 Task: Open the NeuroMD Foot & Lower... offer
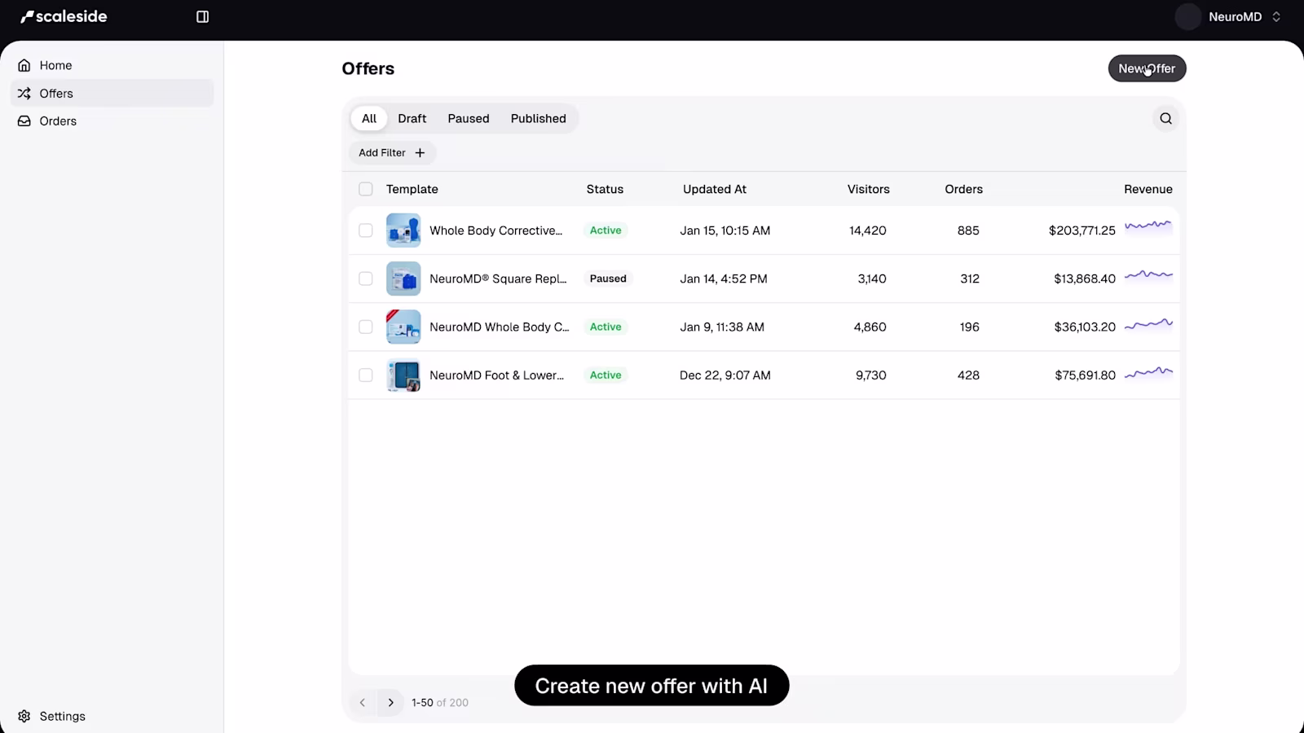point(497,375)
